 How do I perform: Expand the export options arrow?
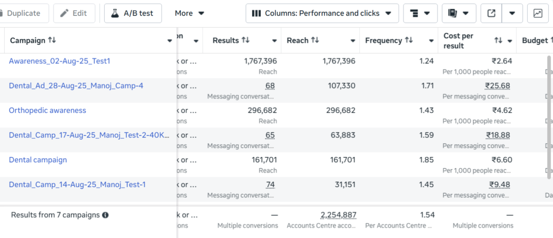512,13
